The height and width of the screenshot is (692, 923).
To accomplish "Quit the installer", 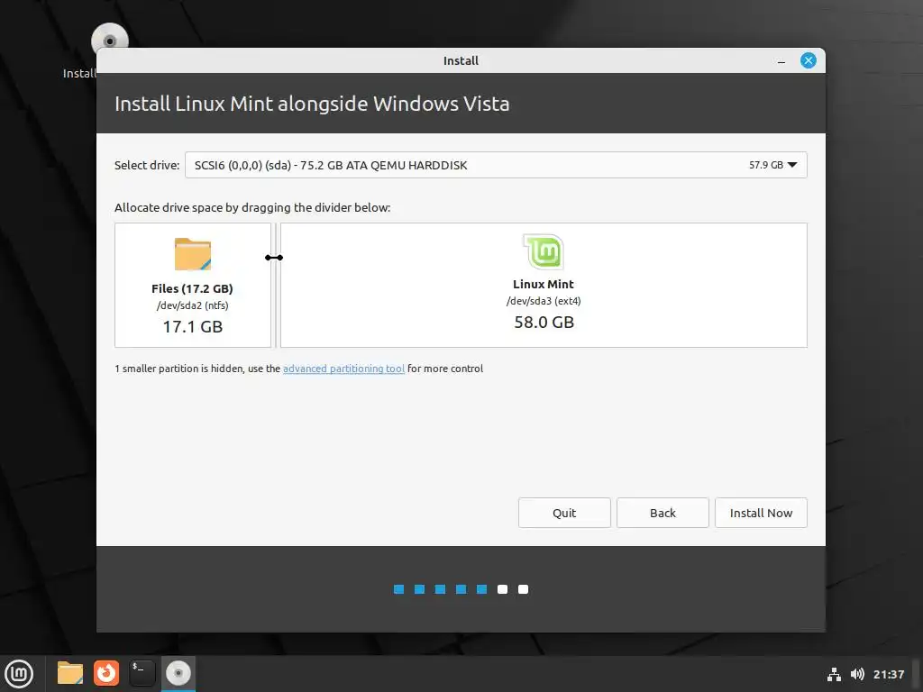I will (564, 513).
